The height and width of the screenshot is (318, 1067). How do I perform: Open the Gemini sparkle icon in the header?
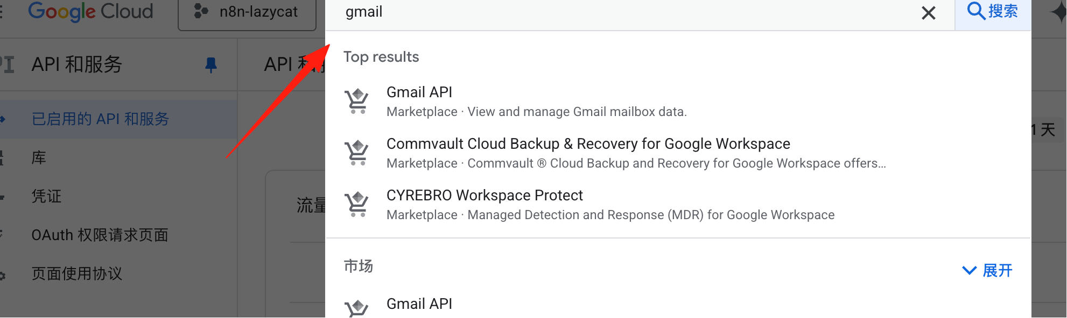1058,13
